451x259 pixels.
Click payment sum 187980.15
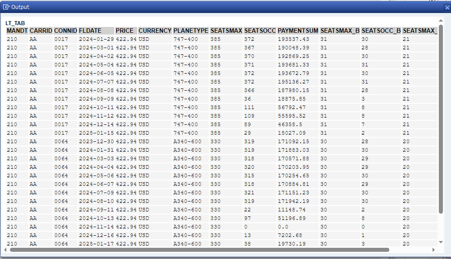coord(293,90)
